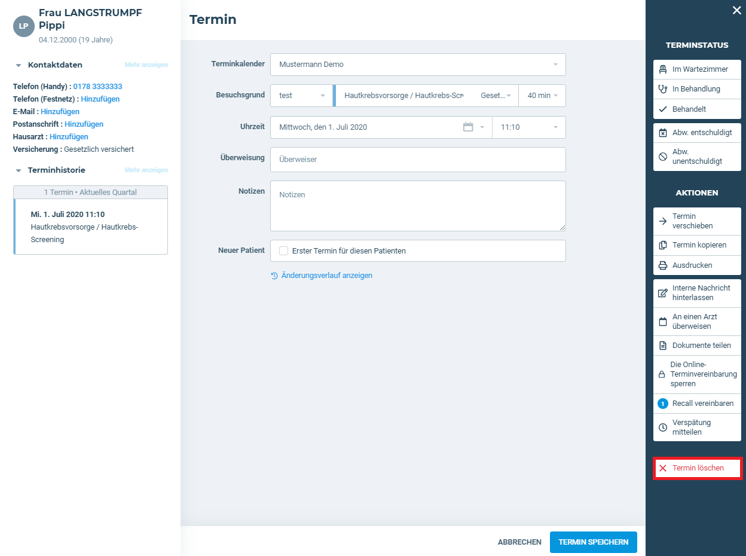Click the Termin kopieren copy icon

662,245
